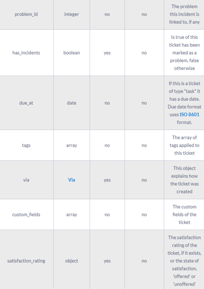Open the Via type link
Viewport: 204px width, 289px height.
coord(72,180)
